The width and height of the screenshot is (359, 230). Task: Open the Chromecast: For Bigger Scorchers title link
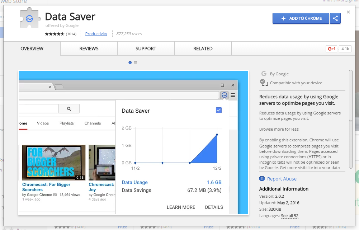[46, 187]
